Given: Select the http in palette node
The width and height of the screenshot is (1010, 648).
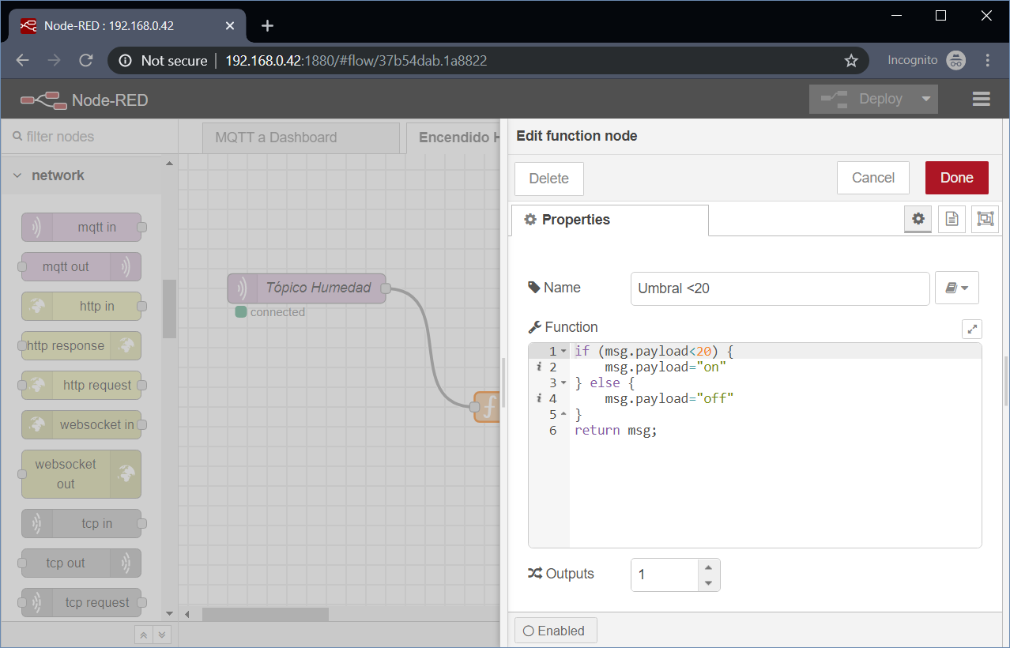Looking at the screenshot, I should tap(81, 306).
